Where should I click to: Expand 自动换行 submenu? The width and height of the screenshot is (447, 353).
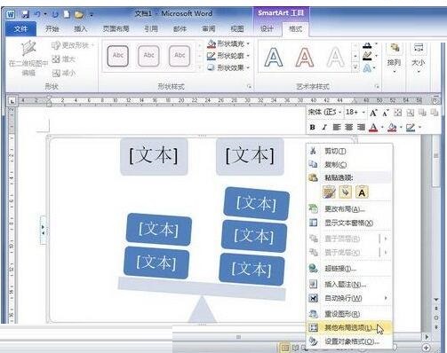click(349, 298)
